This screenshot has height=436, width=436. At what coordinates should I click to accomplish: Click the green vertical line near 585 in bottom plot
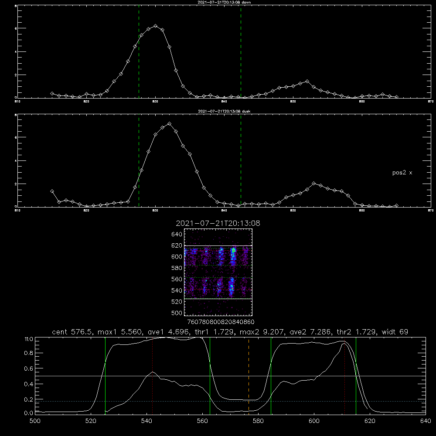(x=271, y=375)
